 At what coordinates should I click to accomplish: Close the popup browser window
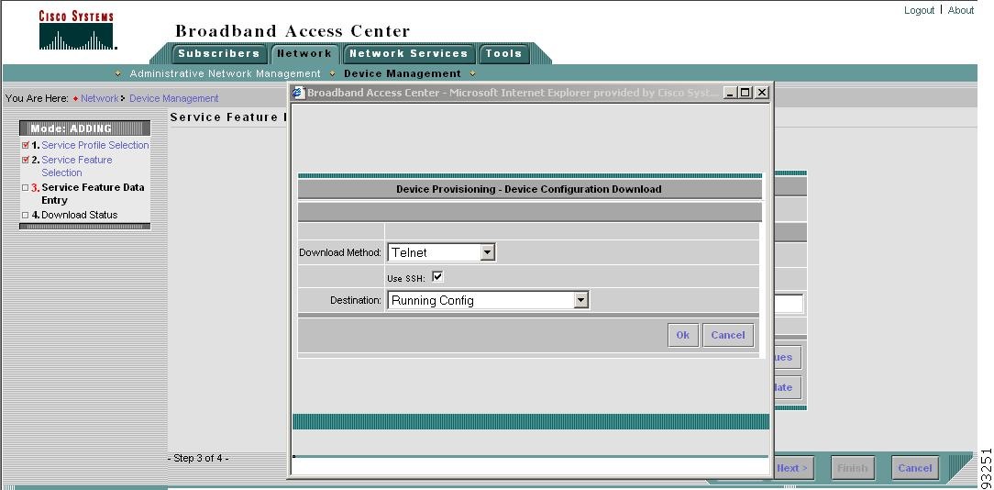point(761,93)
